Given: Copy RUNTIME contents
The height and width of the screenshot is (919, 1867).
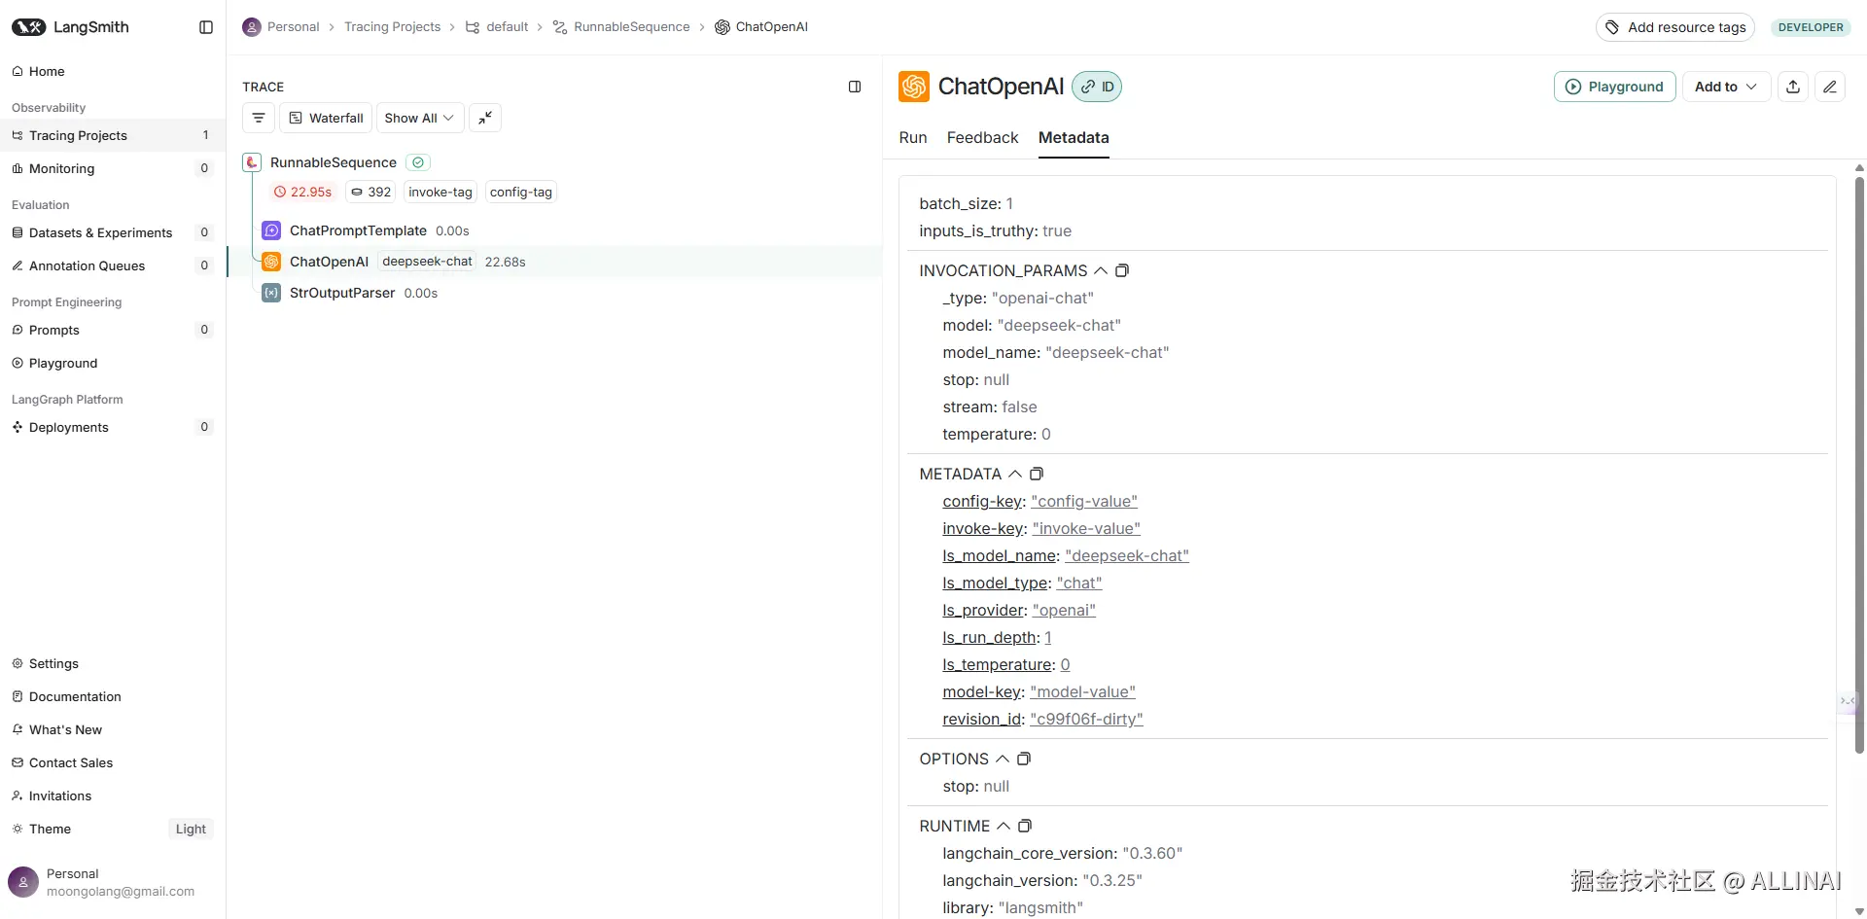Looking at the screenshot, I should point(1025,826).
